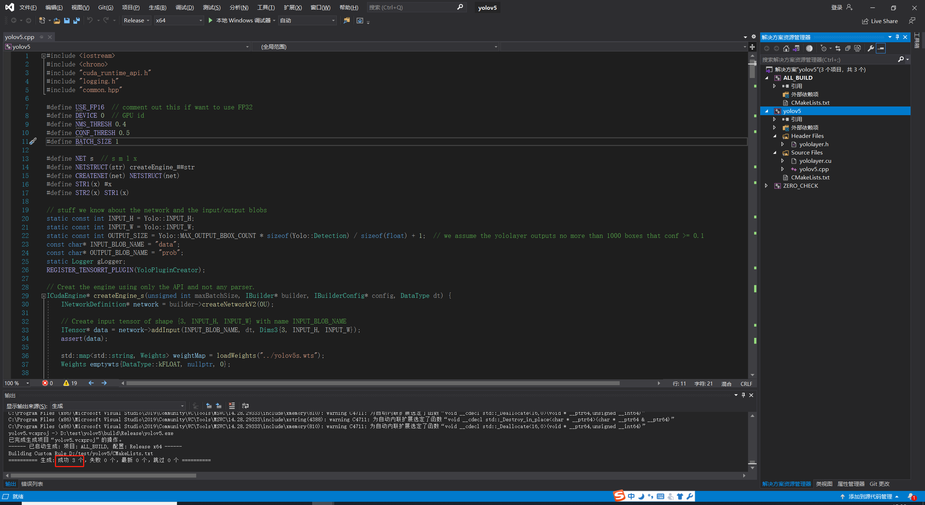Toggle pin on Solution Explorer panel
The image size is (925, 505).
pos(897,37)
